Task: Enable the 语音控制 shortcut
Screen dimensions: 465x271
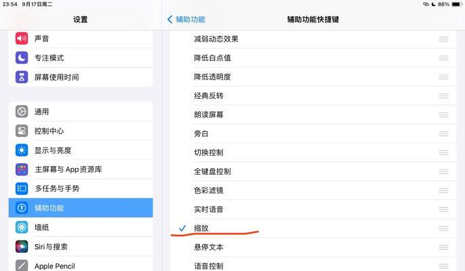Action: (x=313, y=264)
